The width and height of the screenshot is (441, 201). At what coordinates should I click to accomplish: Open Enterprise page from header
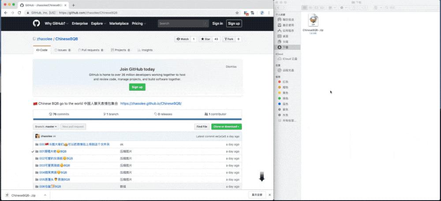tap(80, 24)
